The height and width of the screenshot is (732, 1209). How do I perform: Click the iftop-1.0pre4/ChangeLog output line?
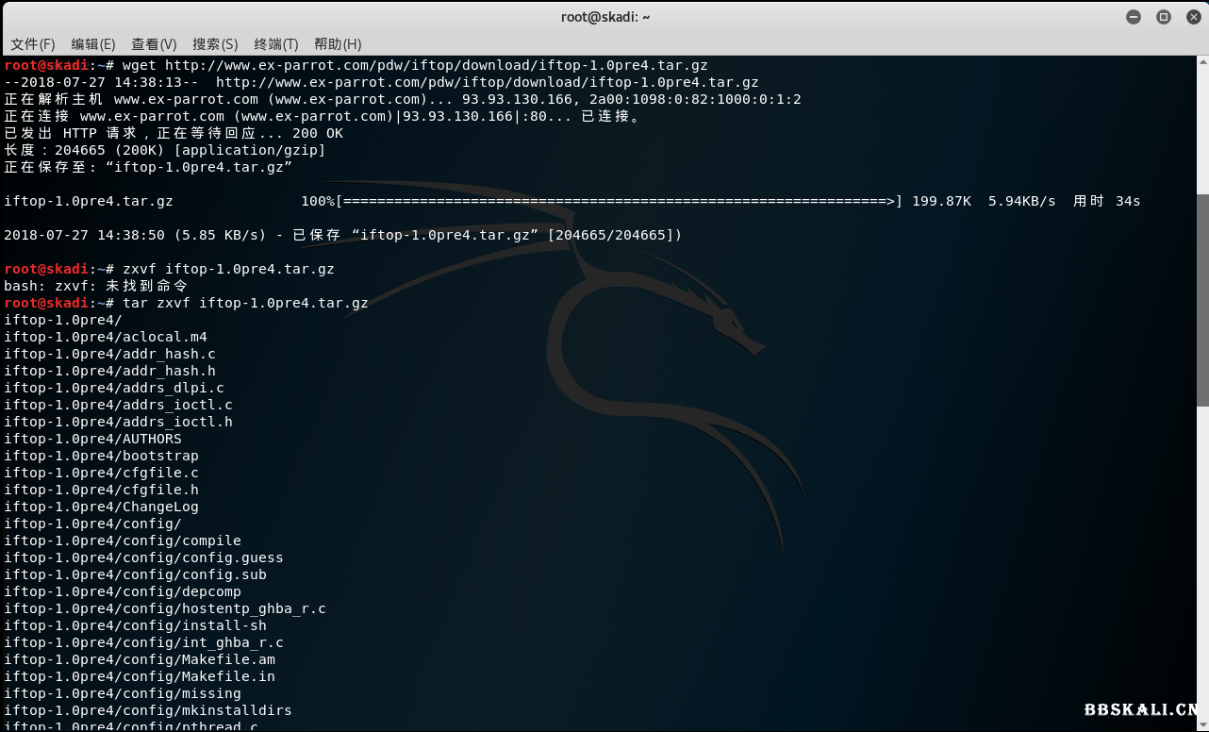point(101,507)
